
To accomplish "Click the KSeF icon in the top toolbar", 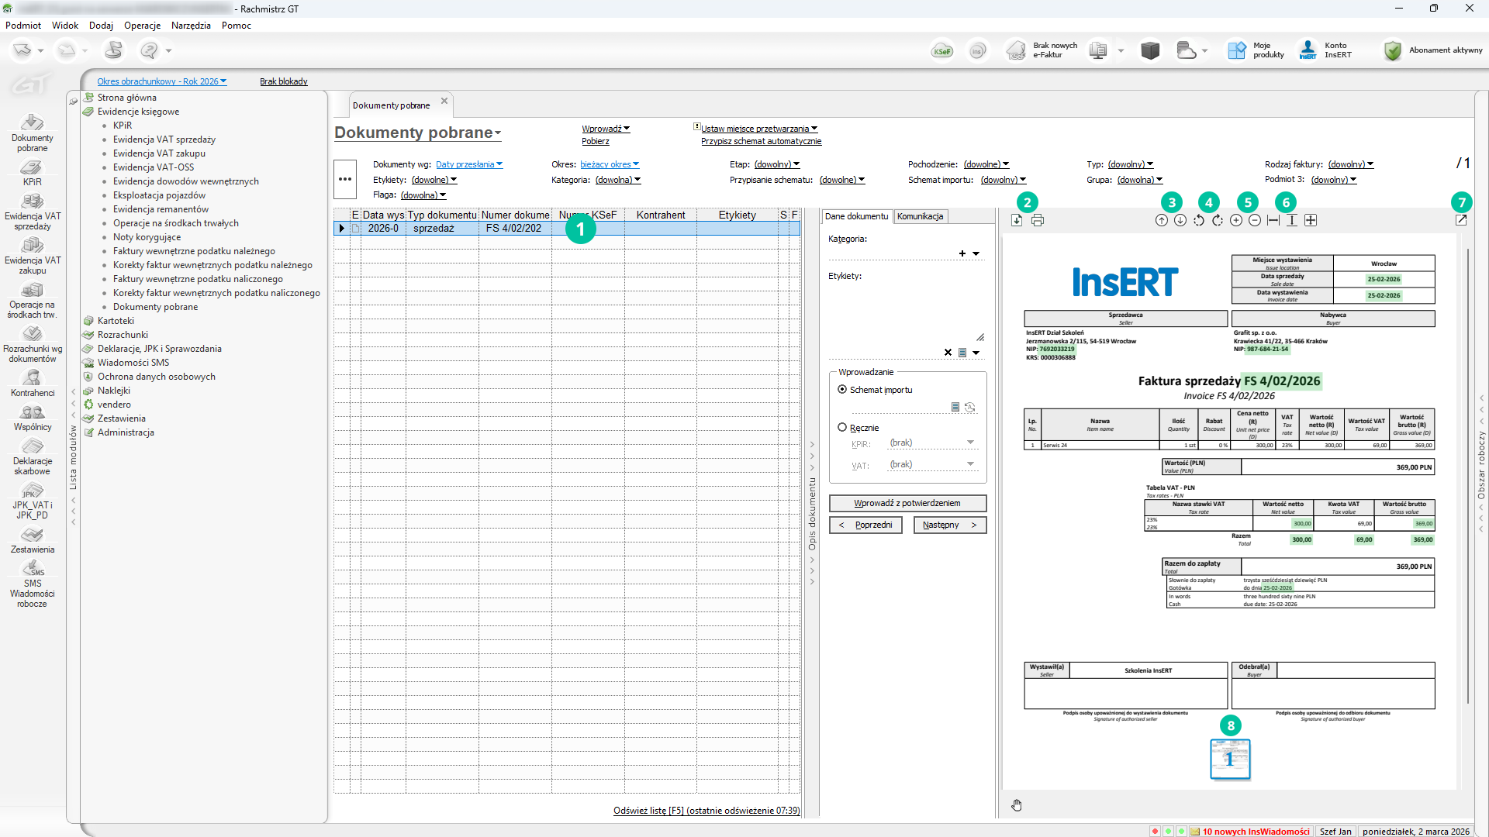I will click(x=942, y=51).
